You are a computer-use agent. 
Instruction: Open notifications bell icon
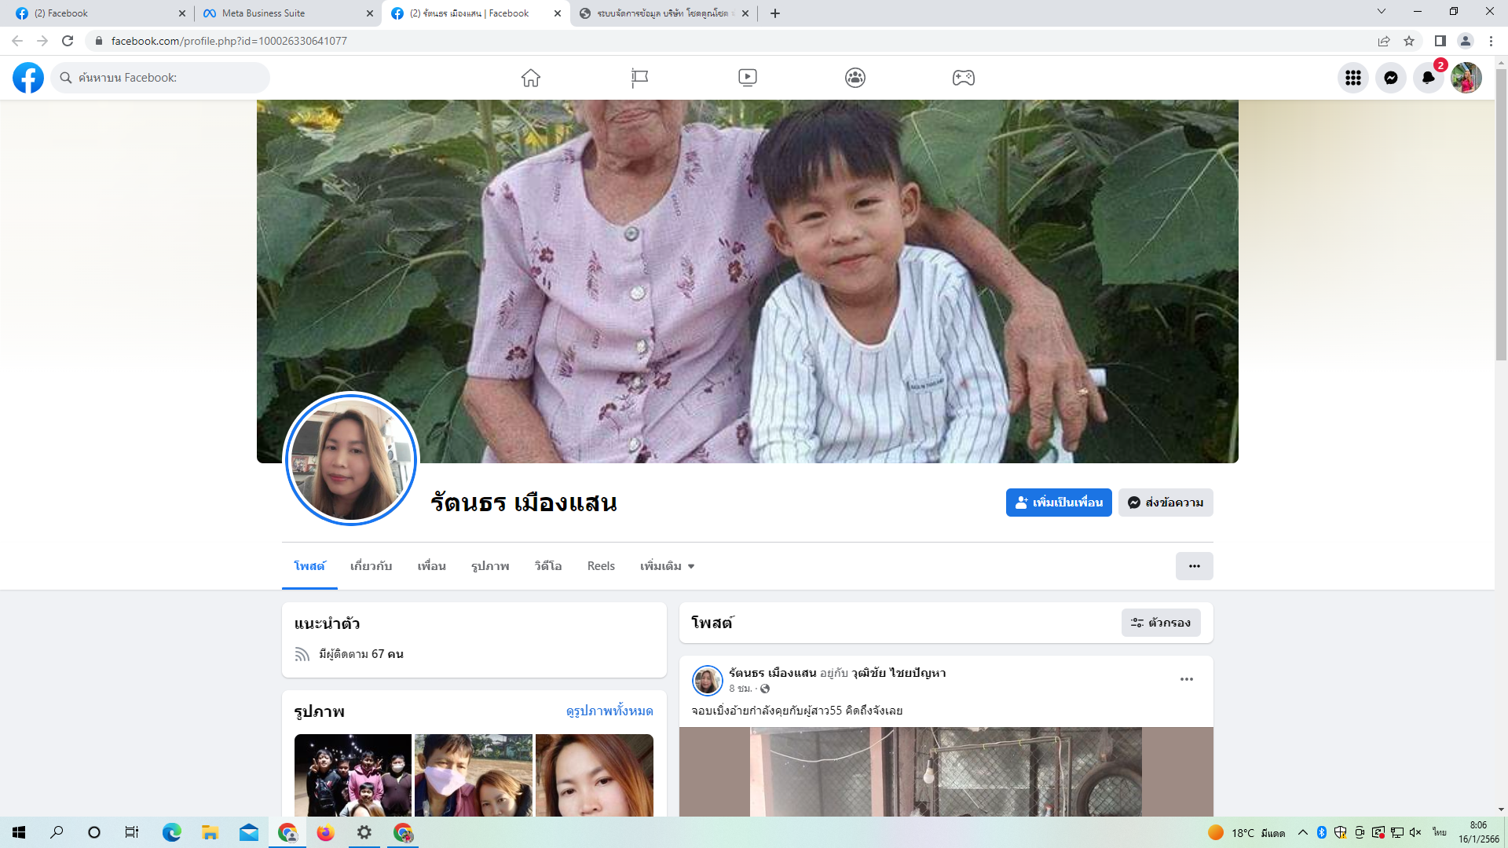pos(1428,78)
